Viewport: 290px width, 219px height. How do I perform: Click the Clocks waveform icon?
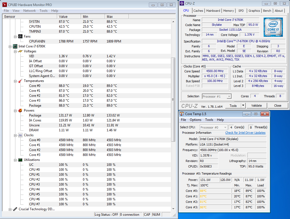(x=20, y=135)
